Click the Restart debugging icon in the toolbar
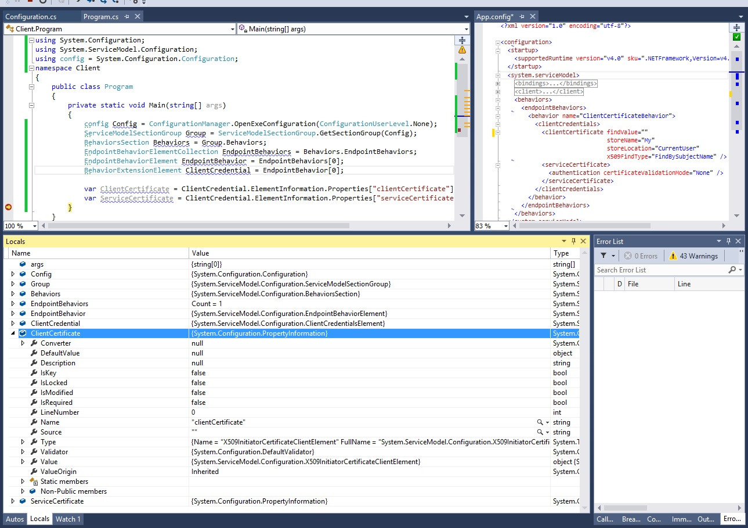Image resolution: width=748 pixels, height=528 pixels. (42, 2)
